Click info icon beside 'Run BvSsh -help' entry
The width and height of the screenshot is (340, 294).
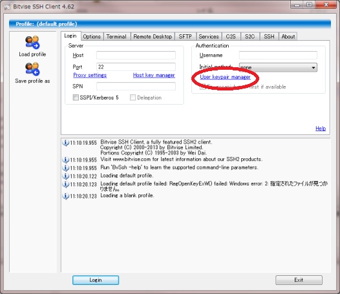tap(65, 168)
